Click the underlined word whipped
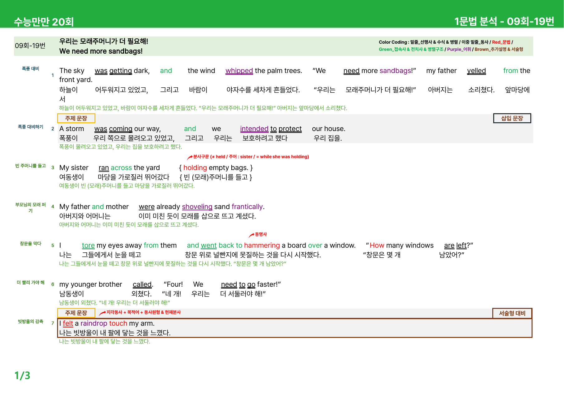 click(239, 71)
